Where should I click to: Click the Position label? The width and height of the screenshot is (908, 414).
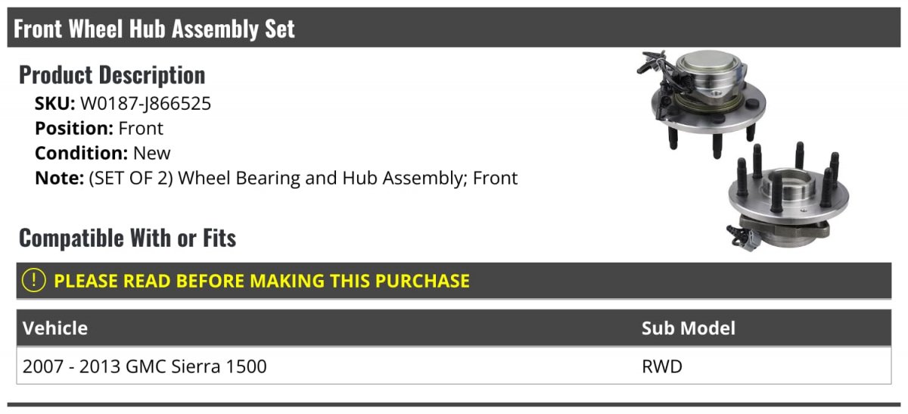pos(74,129)
